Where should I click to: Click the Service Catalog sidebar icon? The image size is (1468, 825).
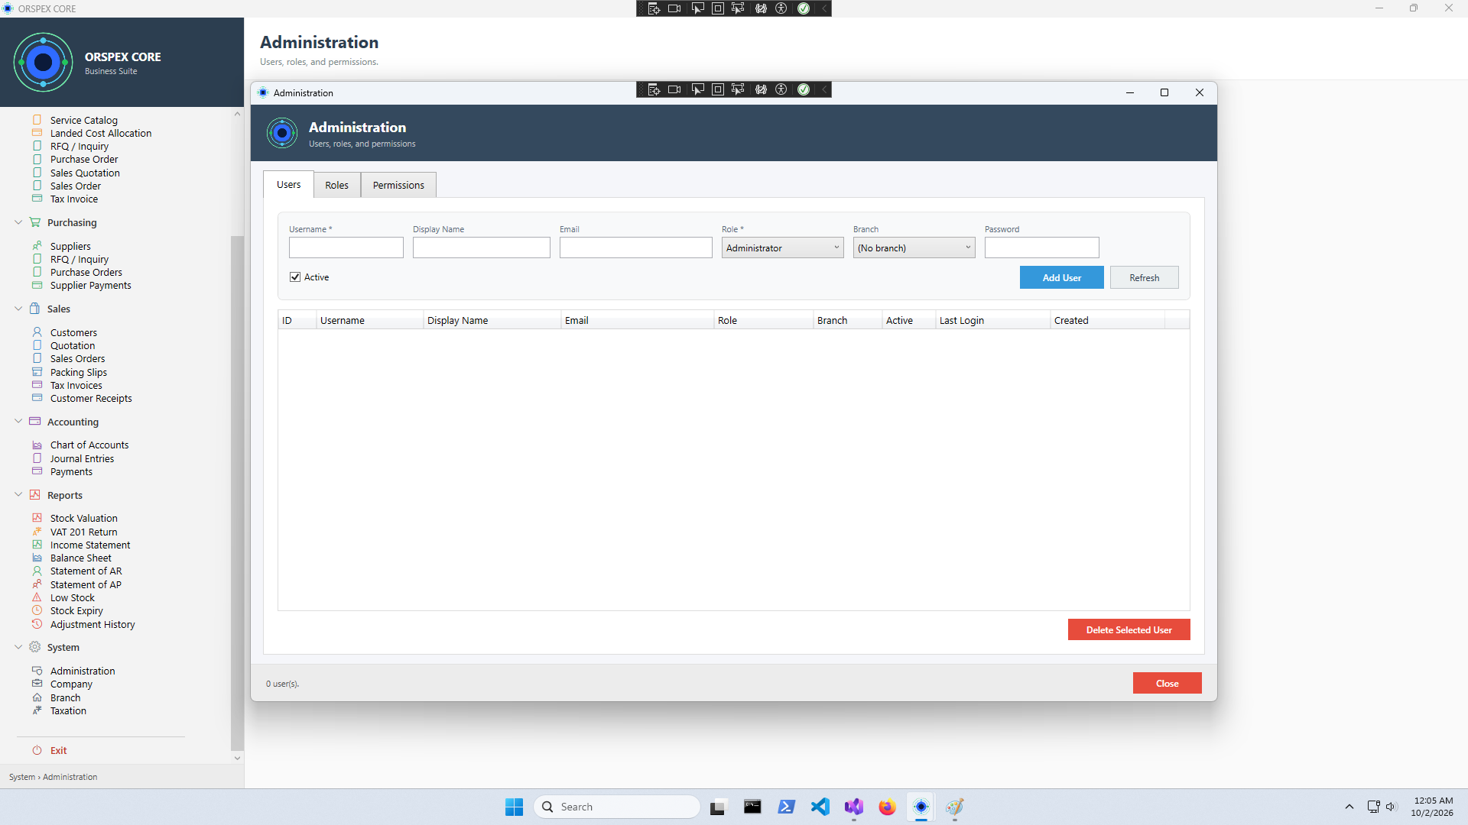point(37,120)
